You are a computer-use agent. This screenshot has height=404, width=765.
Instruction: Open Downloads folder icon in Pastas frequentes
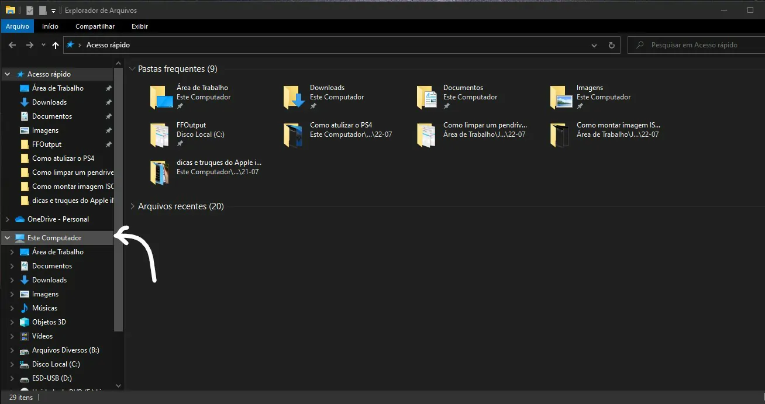click(x=294, y=98)
